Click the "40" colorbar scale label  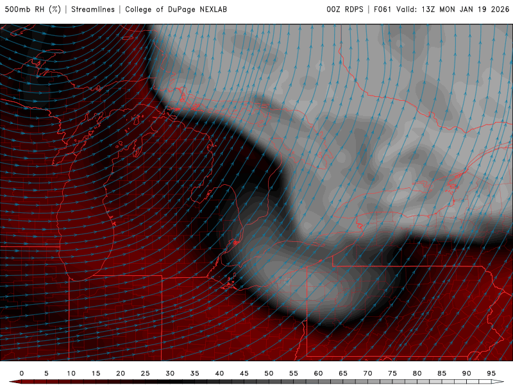coord(219,373)
